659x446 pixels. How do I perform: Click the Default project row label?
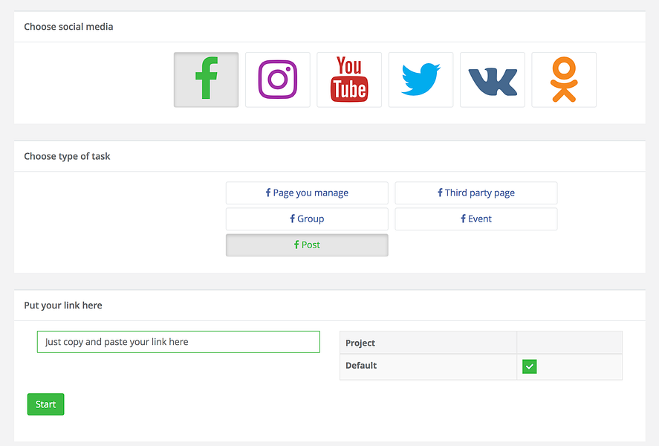[x=361, y=365]
